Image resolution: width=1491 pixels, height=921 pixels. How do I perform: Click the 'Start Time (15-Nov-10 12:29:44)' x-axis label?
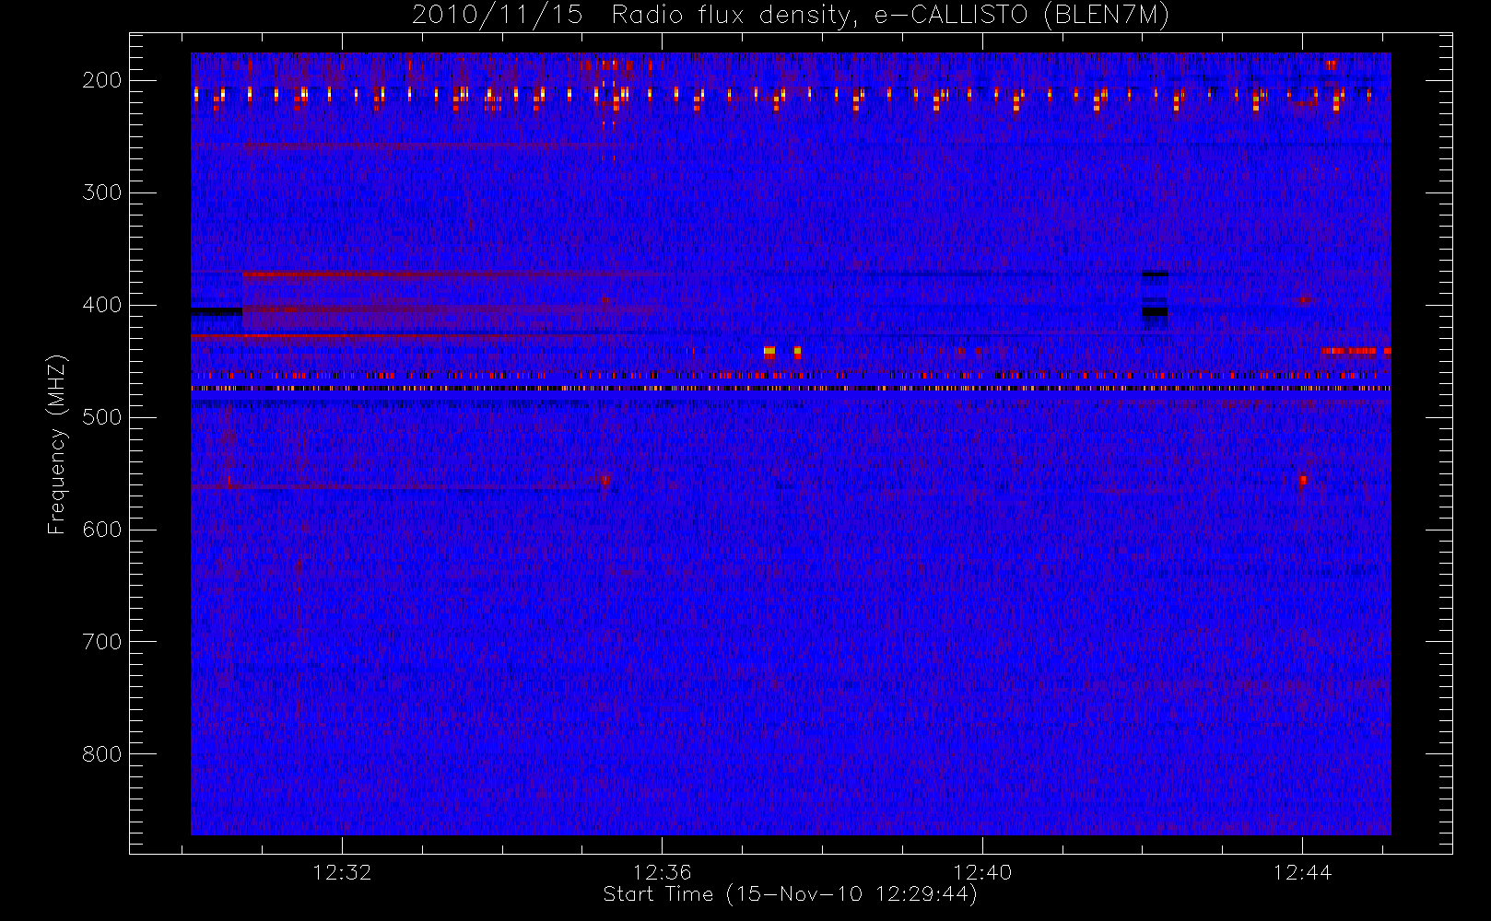pyautogui.click(x=790, y=894)
